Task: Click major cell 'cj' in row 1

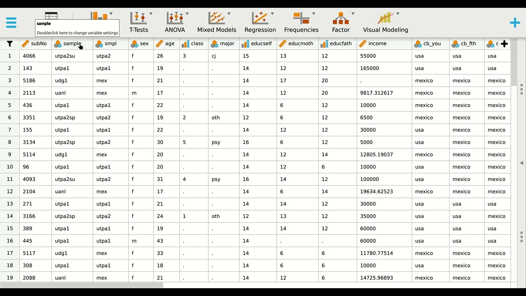Action: click(x=224, y=56)
